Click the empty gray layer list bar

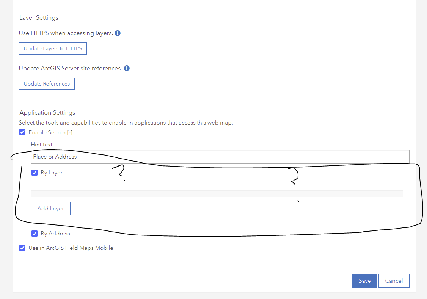point(217,194)
